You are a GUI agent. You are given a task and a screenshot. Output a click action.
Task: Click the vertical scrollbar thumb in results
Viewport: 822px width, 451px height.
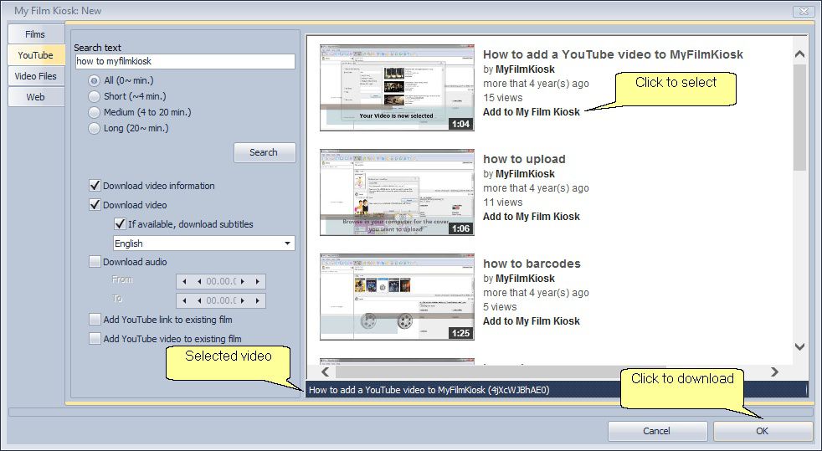tap(799, 117)
